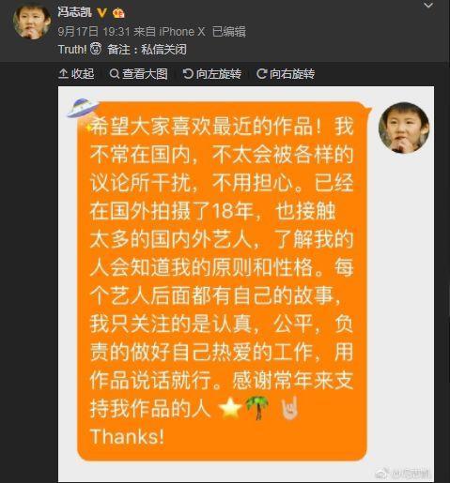
Task: Click the 已编辑 edited label
Action: (229, 32)
